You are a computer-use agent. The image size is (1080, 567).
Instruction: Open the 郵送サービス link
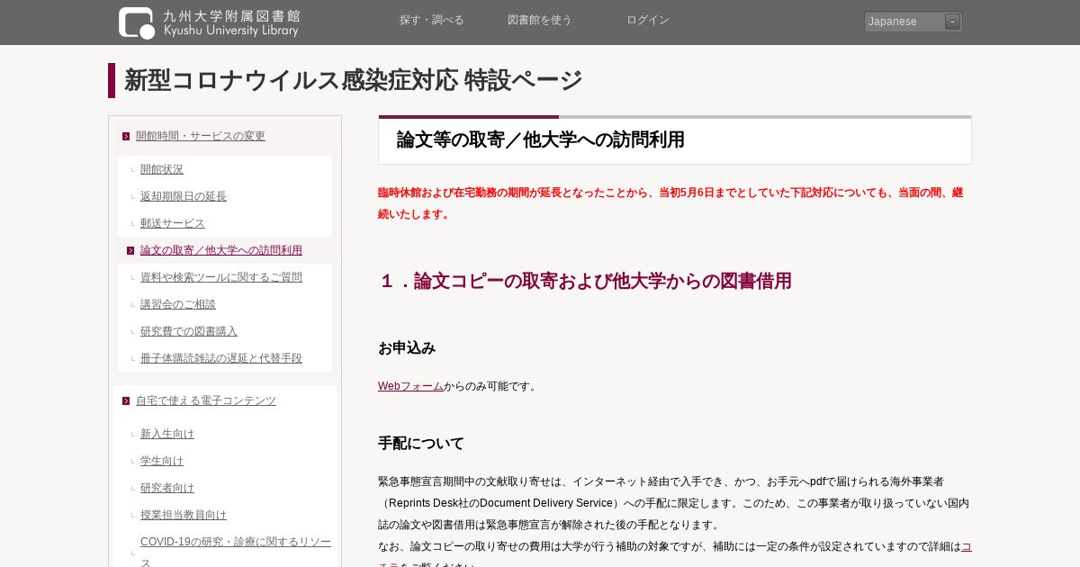coord(173,223)
